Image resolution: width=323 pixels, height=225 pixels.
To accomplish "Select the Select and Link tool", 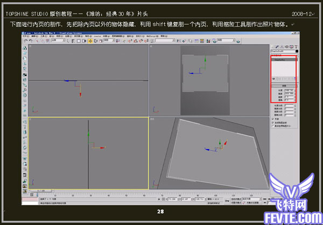I will click(x=37, y=41).
